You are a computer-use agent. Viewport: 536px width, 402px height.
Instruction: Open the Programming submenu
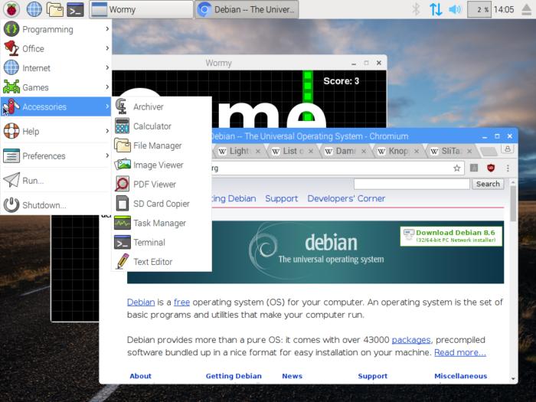[x=56, y=29]
